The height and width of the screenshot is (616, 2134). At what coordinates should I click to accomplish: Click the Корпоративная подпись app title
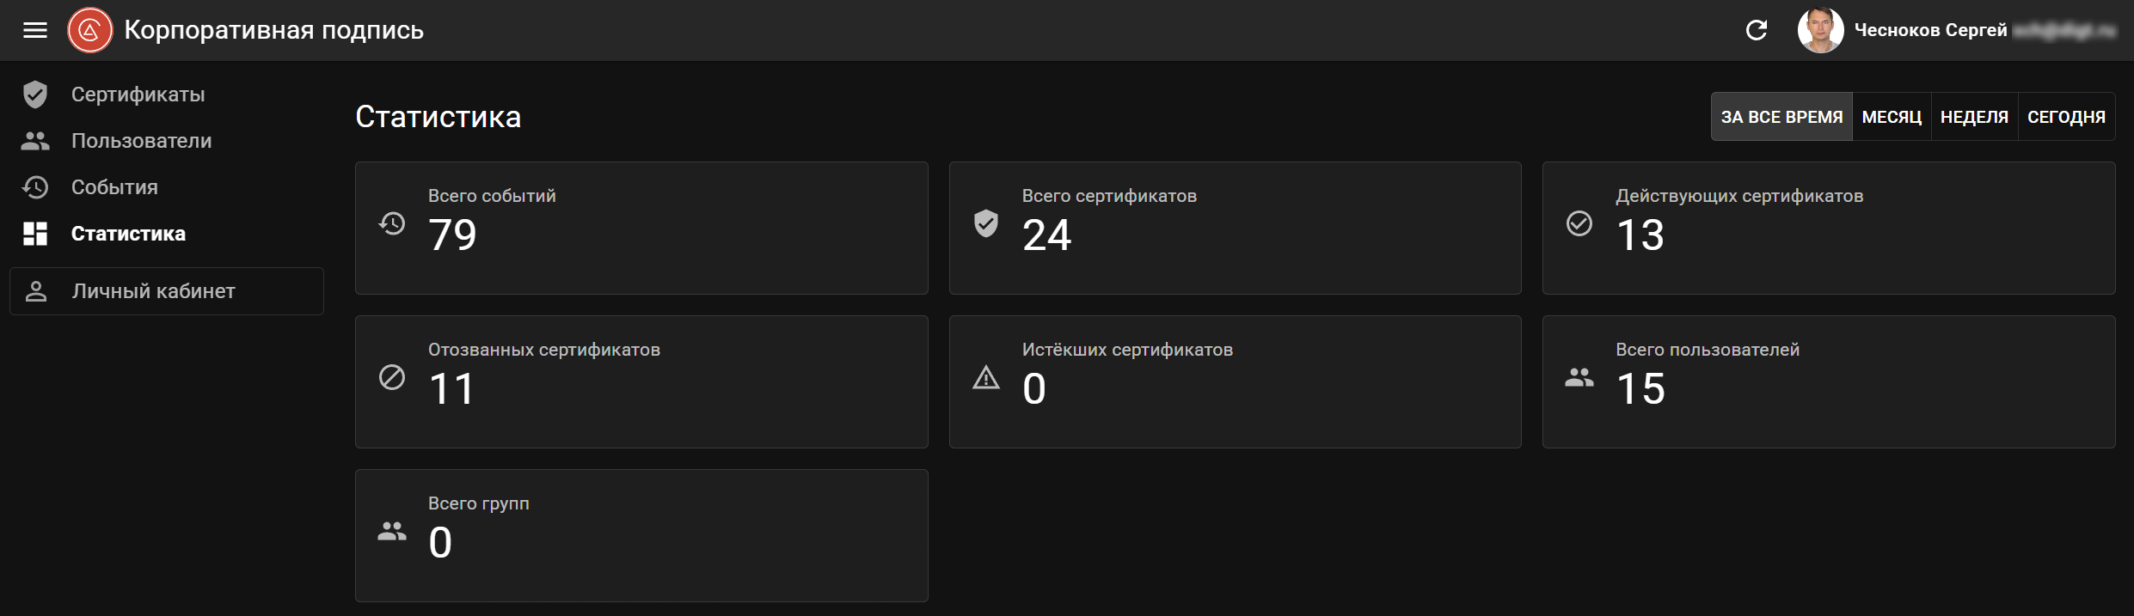tap(274, 31)
